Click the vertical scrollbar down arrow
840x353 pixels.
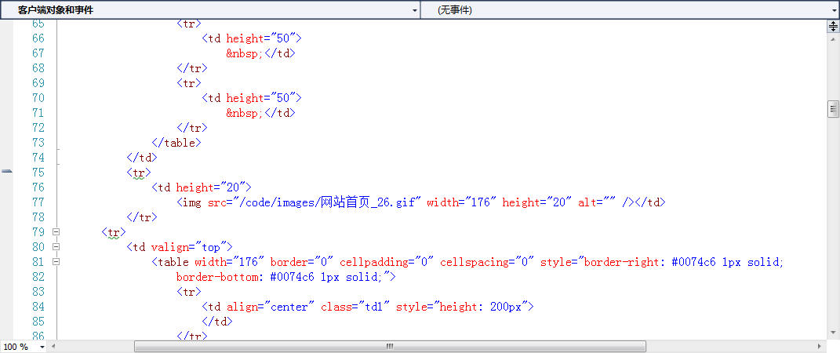[x=833, y=332]
